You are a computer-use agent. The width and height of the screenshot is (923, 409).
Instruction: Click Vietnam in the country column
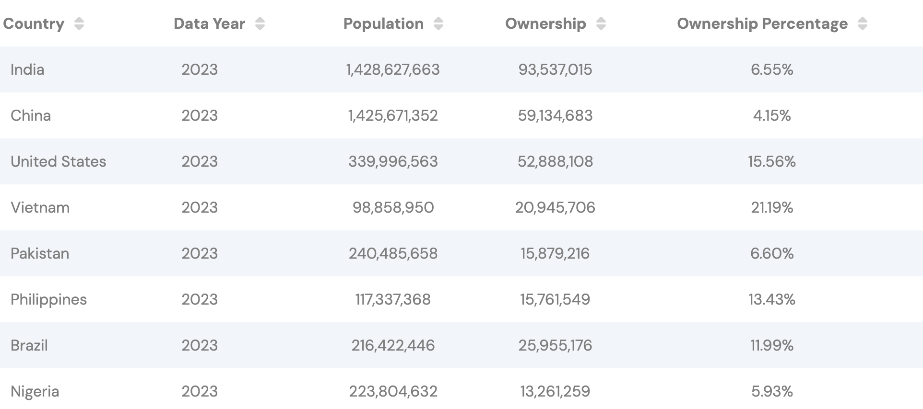[40, 208]
